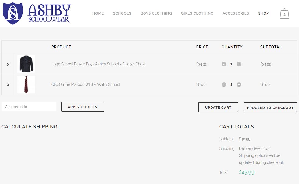Image resolution: width=299 pixels, height=184 pixels.
Task: Click the Apply Coupon button
Action: pyautogui.click(x=83, y=107)
